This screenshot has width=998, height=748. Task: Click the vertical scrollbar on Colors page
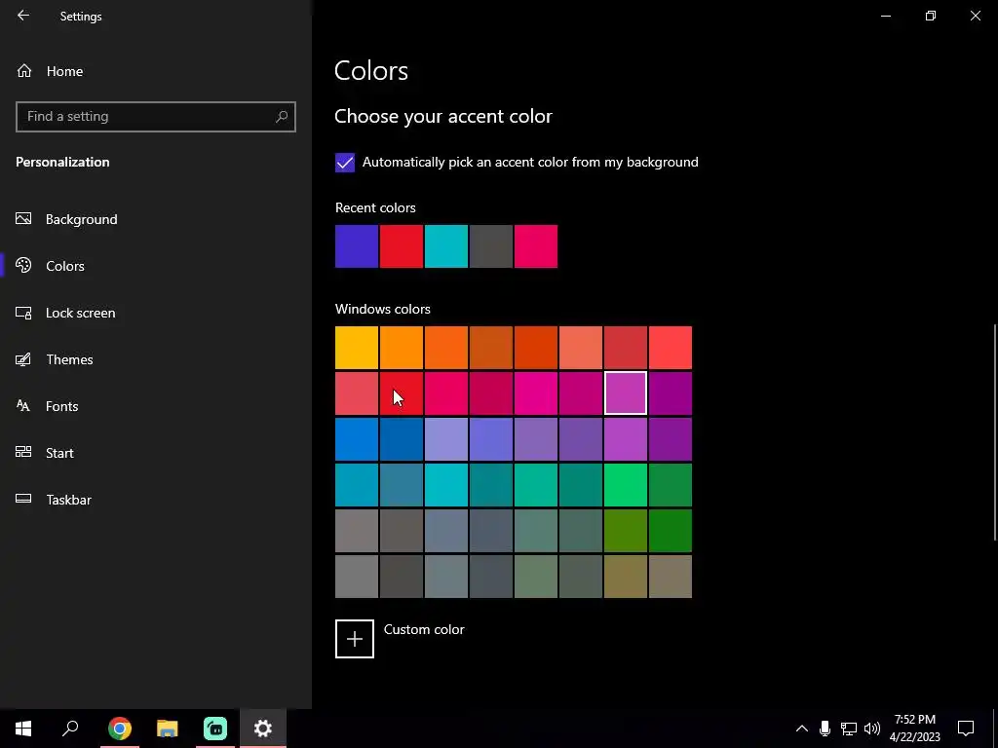[x=994, y=432]
